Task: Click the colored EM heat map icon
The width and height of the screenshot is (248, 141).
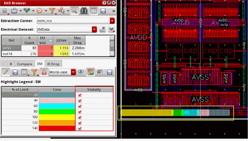Action: [90, 72]
